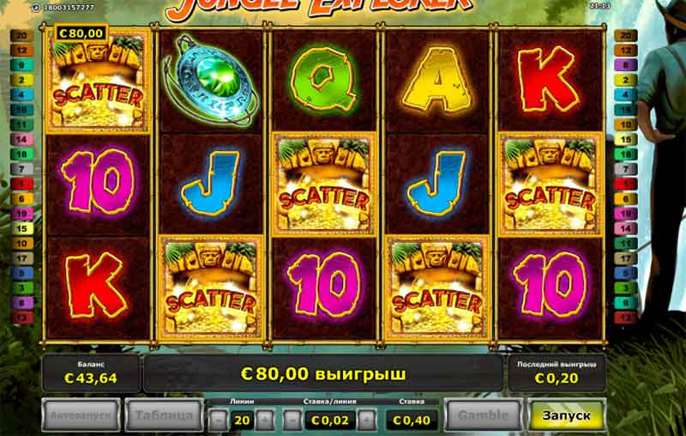Image resolution: width=686 pixels, height=436 pixels.
Task: Click the yellow A symbol
Action: (437, 80)
